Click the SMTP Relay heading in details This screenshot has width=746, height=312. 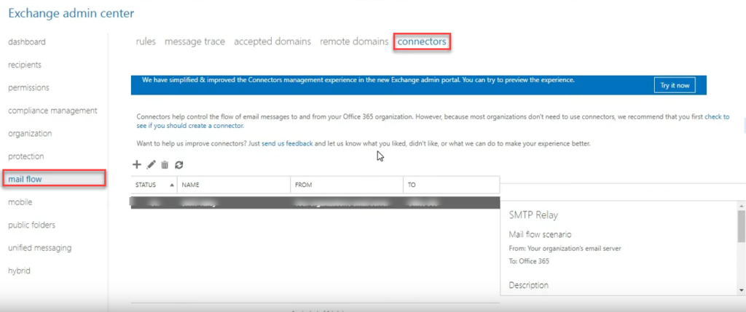[533, 215]
